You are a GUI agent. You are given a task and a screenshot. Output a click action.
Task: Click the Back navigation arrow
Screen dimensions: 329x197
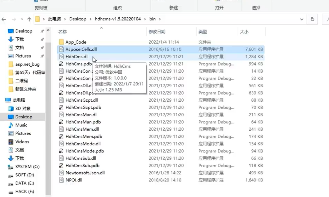[x=4, y=19]
